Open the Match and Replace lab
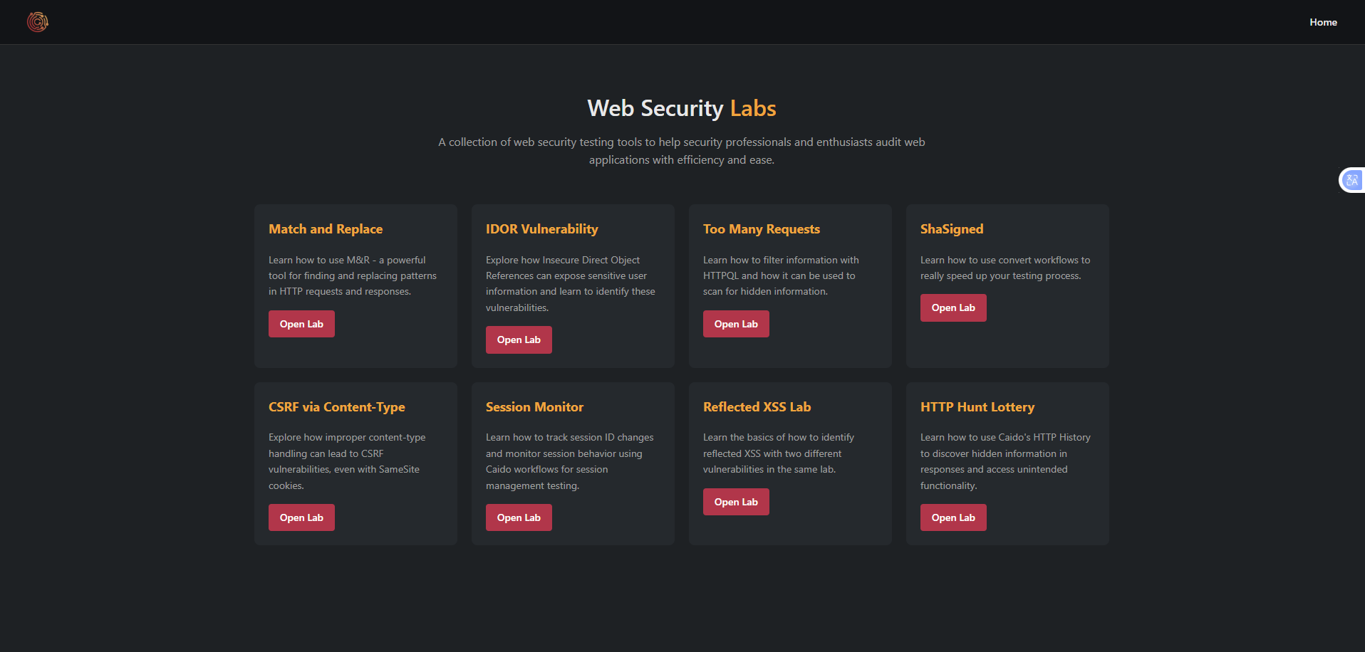 point(301,324)
